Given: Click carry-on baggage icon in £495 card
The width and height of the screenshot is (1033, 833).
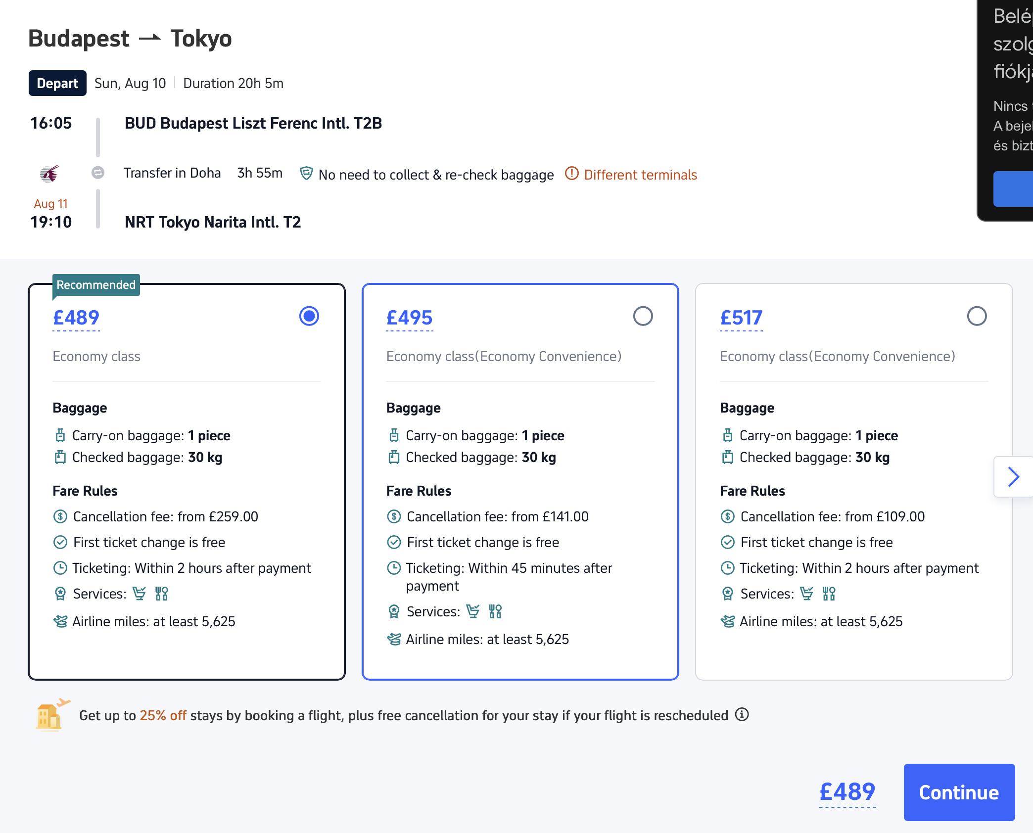Looking at the screenshot, I should [x=394, y=435].
